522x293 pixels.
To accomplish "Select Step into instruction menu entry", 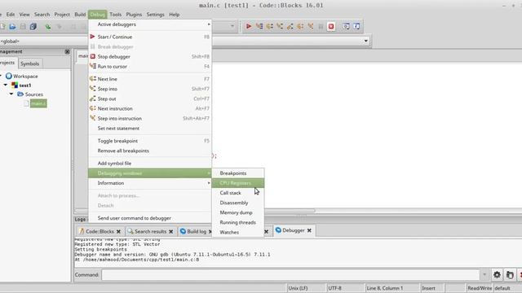I will 150,118.
